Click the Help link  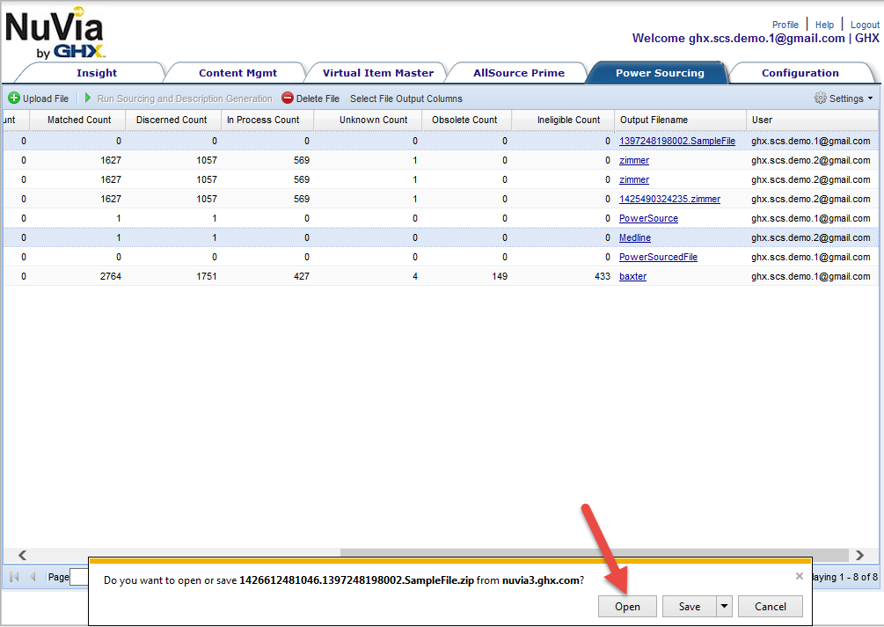[x=824, y=25]
